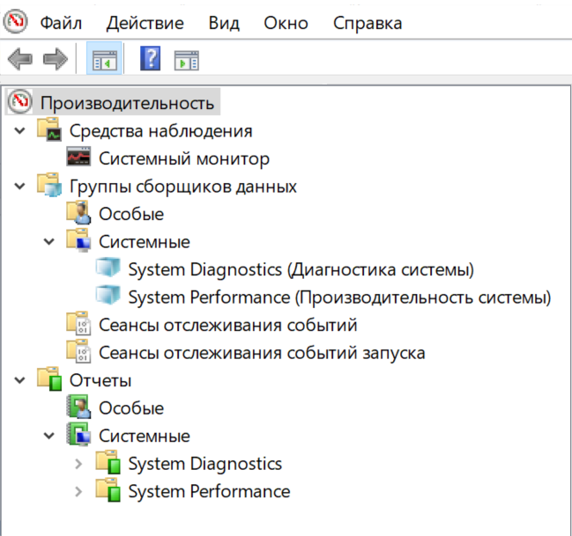Click the System Performance data collector icon
The image size is (572, 536).
coord(108,297)
